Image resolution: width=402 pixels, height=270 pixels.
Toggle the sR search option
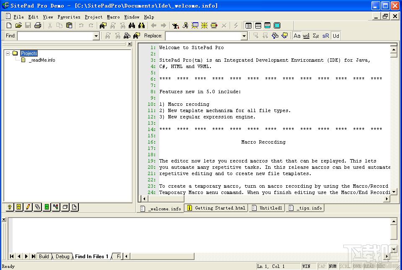326,36
